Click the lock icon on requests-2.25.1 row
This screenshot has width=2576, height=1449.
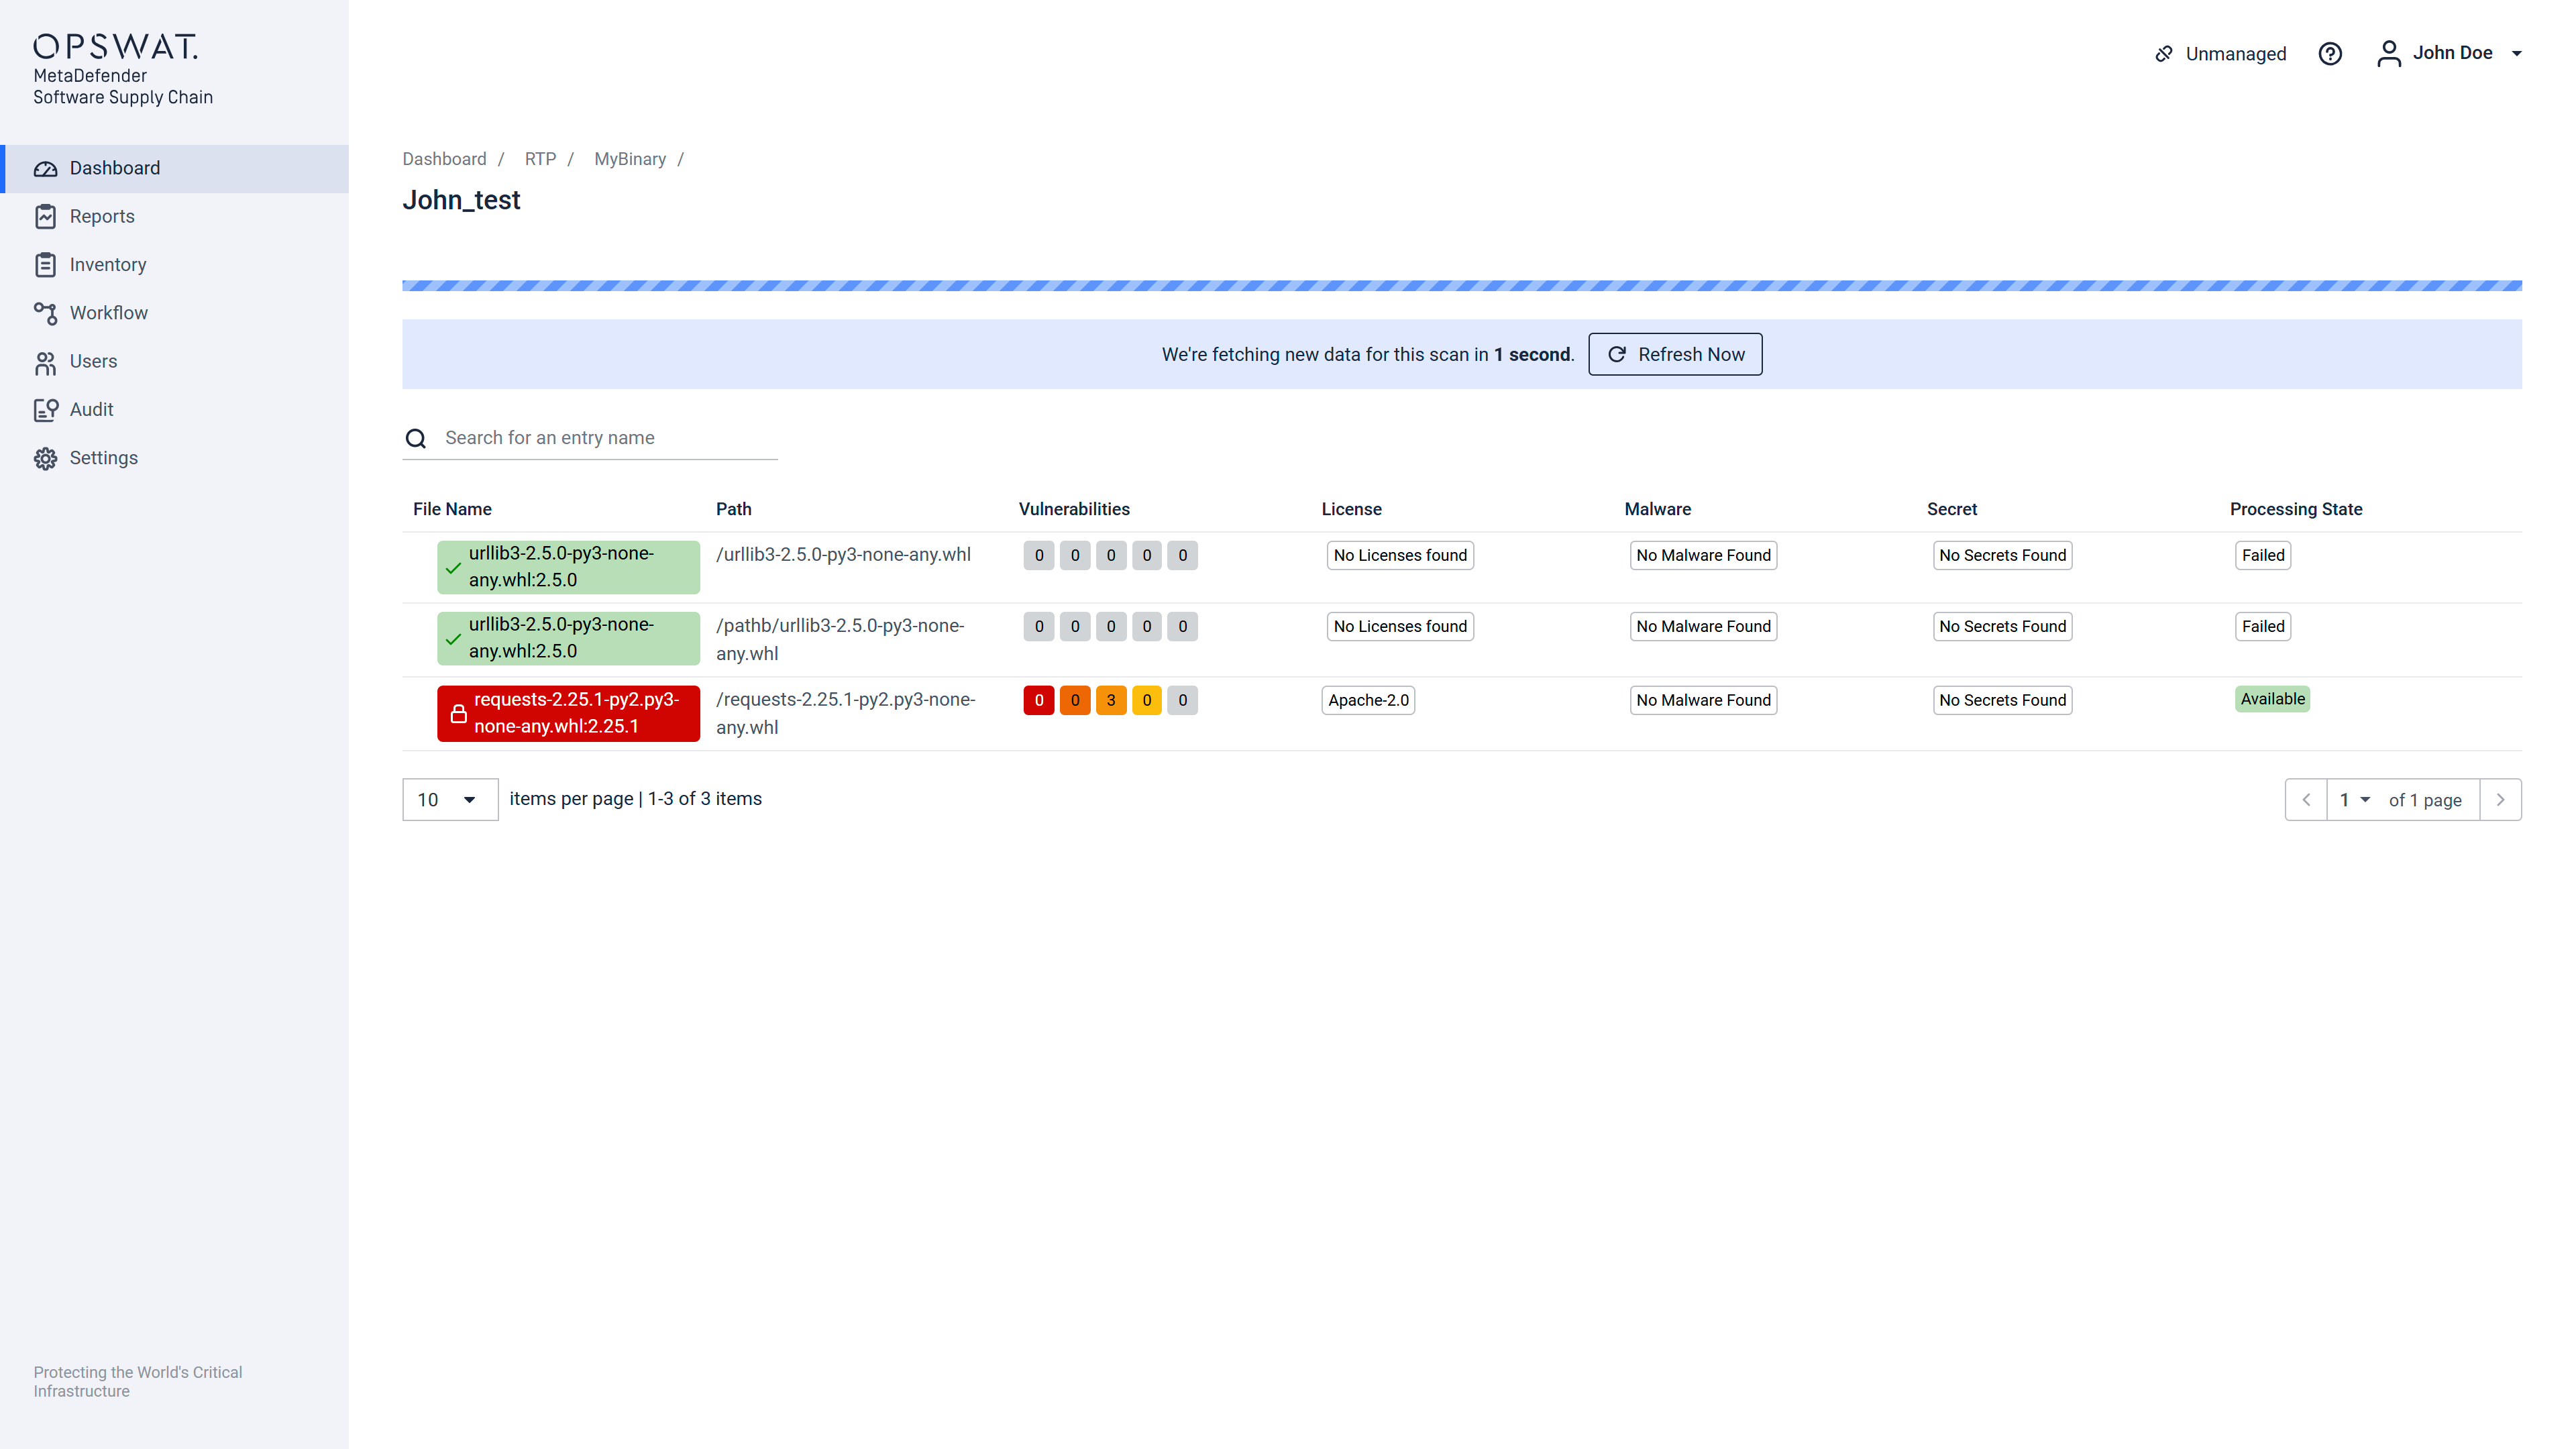(458, 714)
